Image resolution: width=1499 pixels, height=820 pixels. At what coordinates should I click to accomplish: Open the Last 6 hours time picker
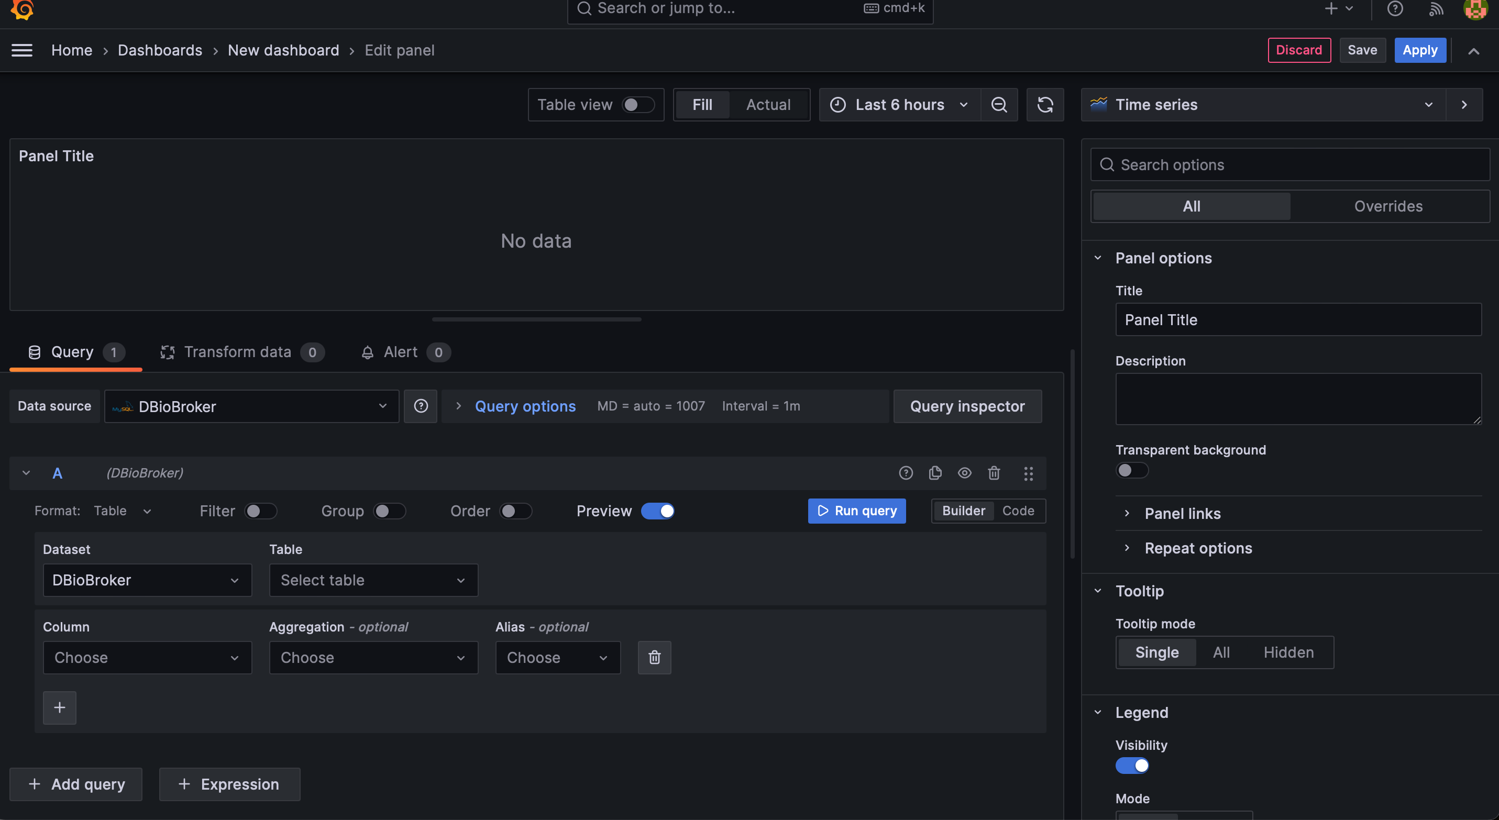900,105
